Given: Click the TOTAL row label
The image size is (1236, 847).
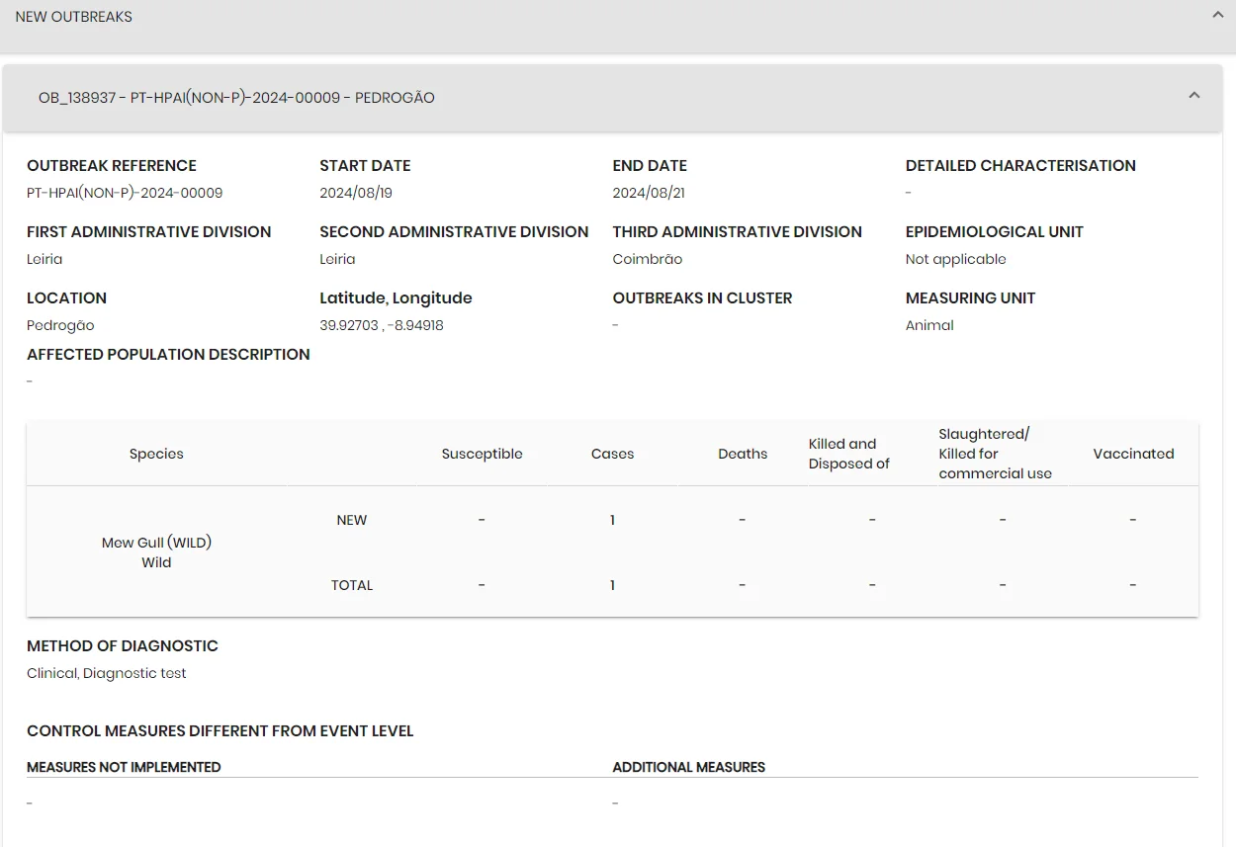Looking at the screenshot, I should 352,585.
